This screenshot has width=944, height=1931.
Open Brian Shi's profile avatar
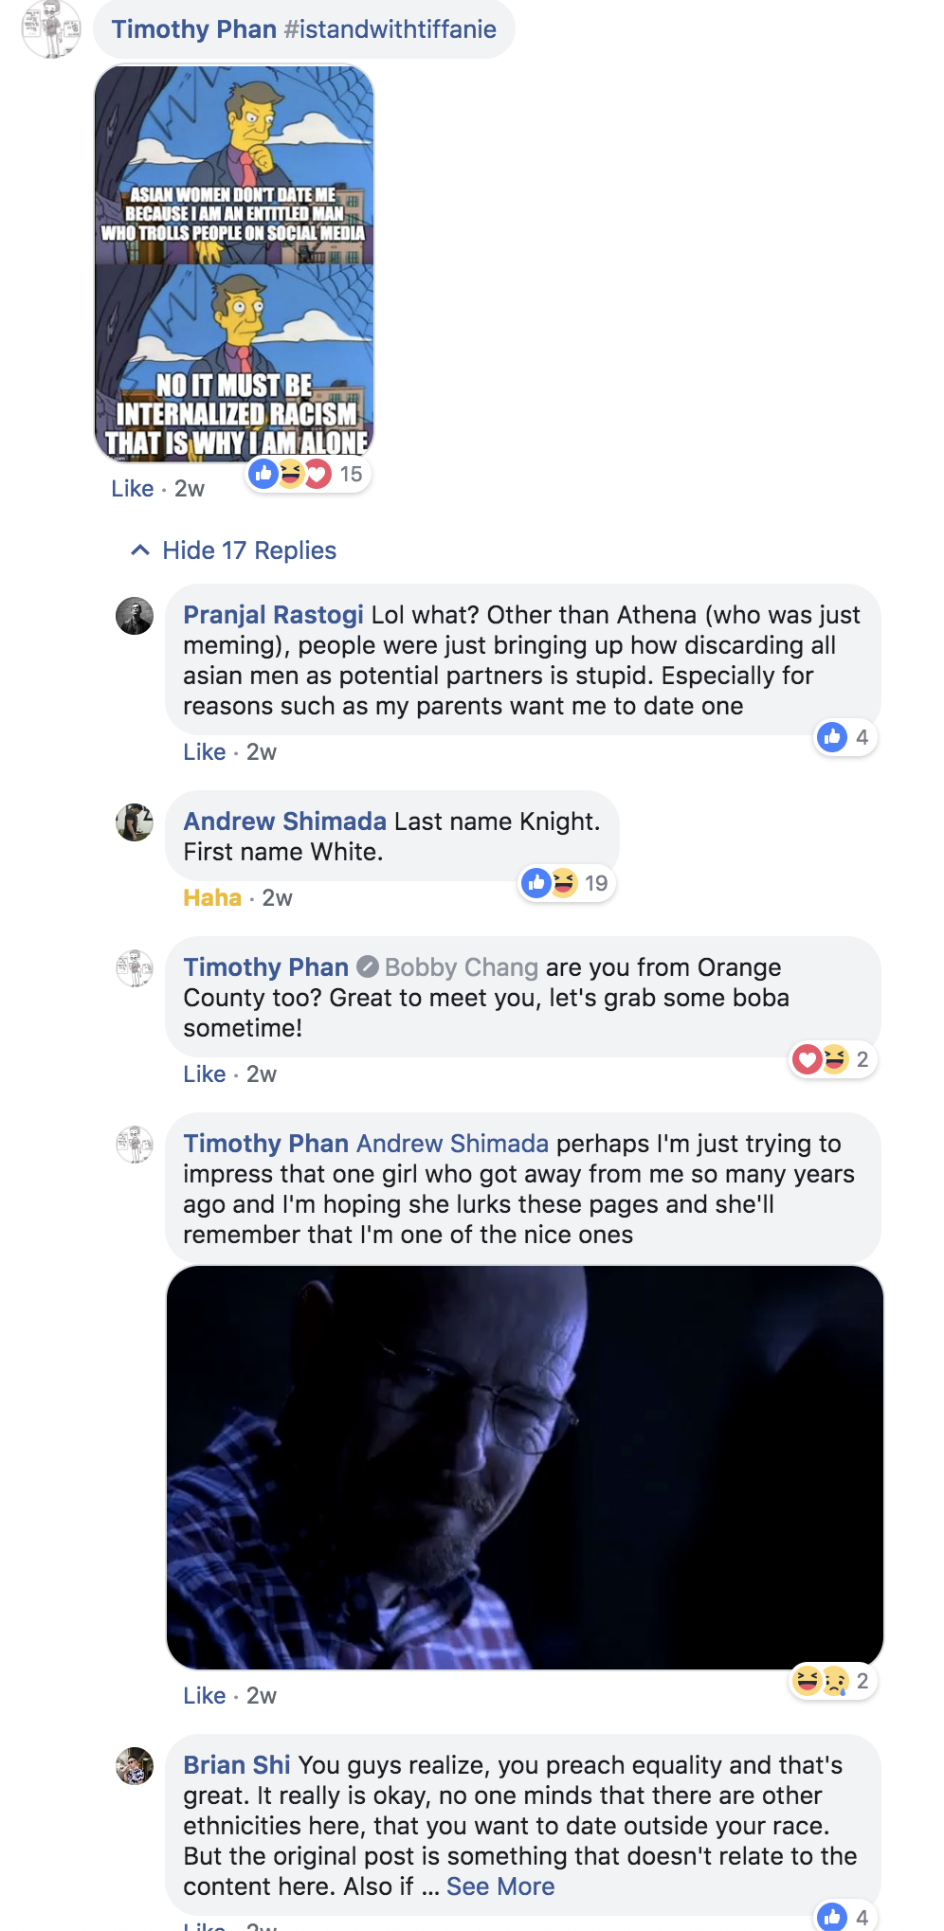pyautogui.click(x=135, y=1766)
